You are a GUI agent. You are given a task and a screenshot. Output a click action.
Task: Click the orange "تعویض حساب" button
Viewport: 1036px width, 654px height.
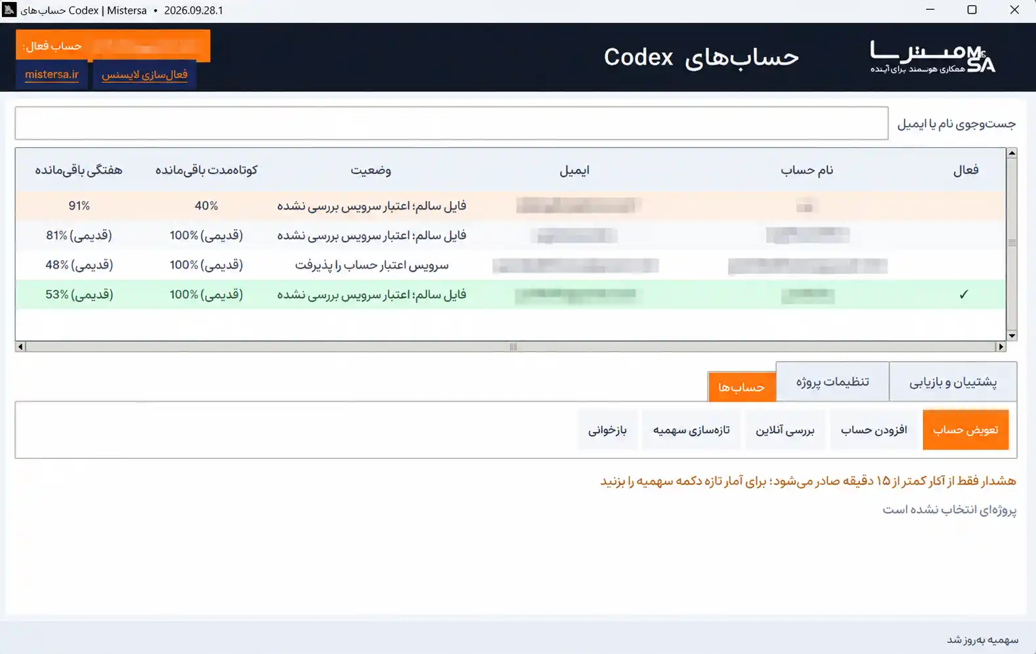click(965, 430)
